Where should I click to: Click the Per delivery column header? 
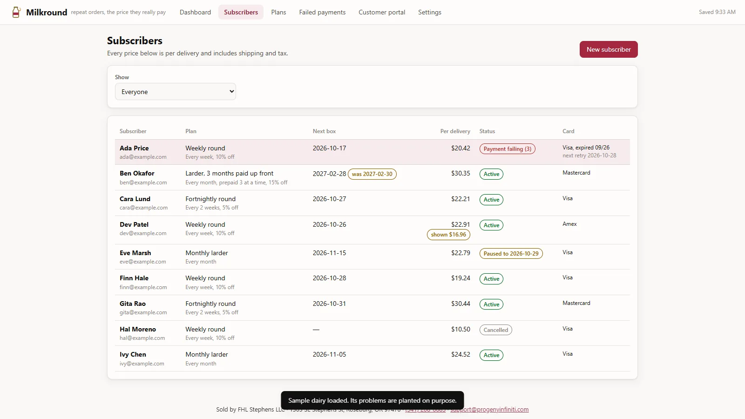(x=455, y=131)
